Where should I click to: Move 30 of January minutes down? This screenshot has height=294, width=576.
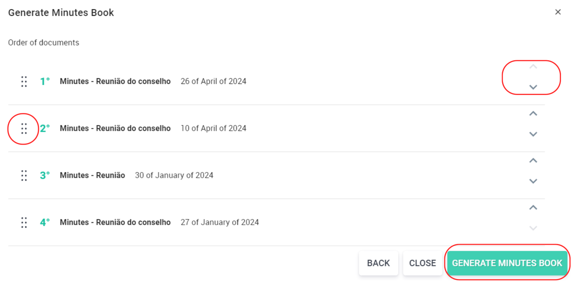(x=533, y=181)
